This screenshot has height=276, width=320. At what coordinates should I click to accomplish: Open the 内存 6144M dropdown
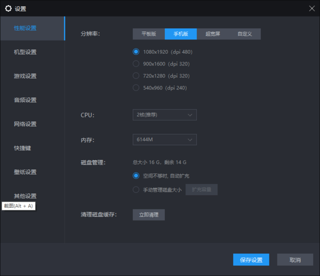click(x=164, y=140)
